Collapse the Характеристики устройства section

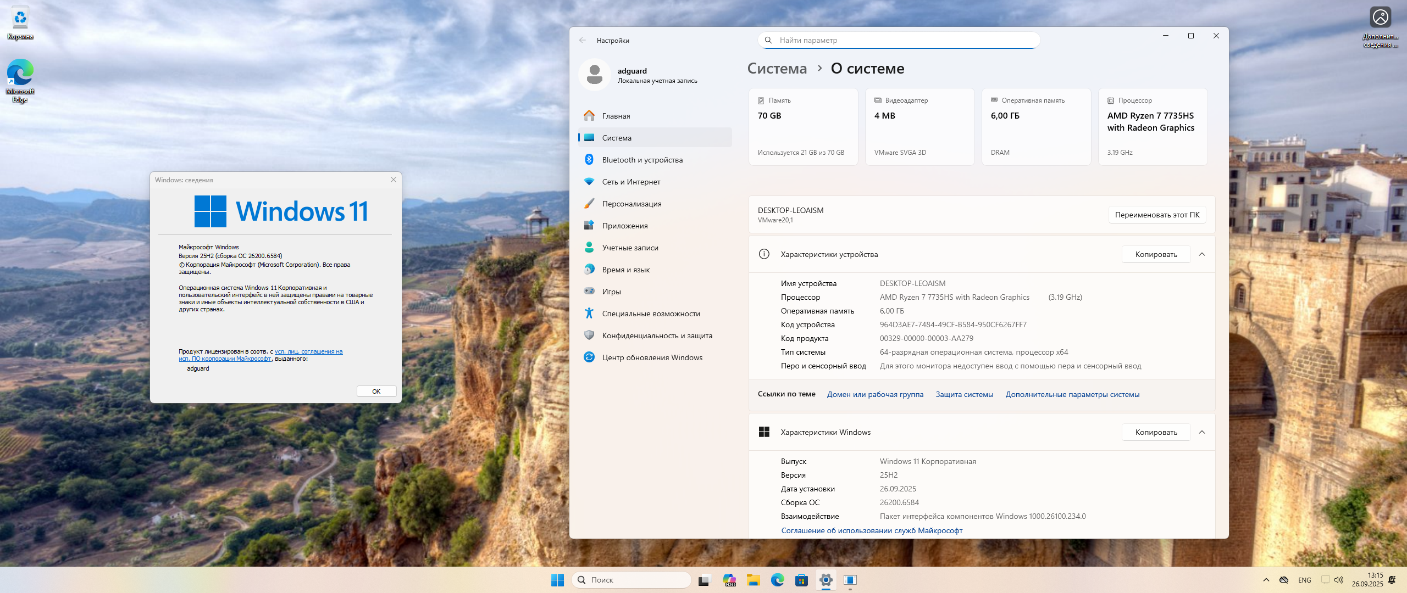pyautogui.click(x=1202, y=254)
